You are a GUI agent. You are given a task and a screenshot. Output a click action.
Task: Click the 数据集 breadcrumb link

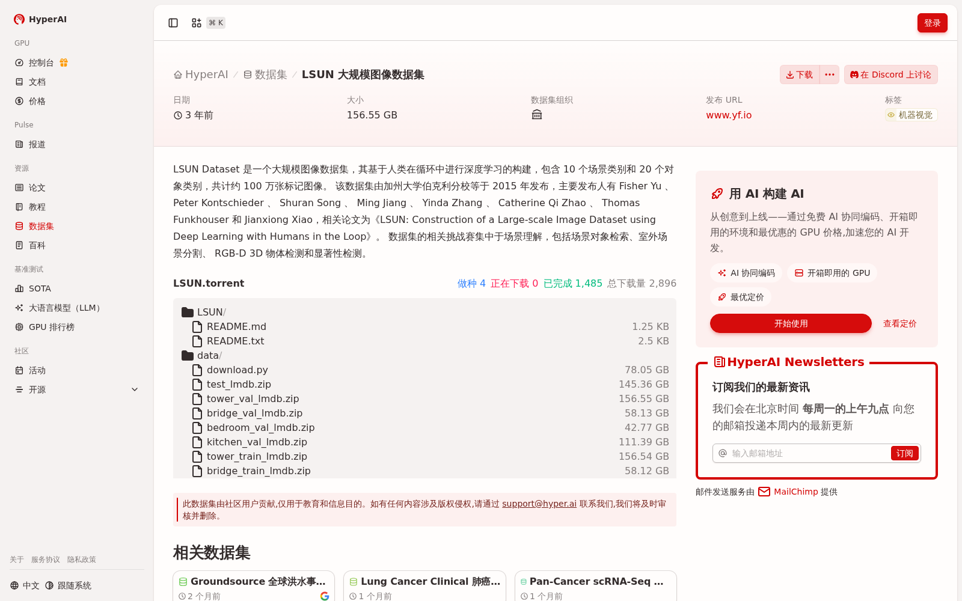click(265, 75)
